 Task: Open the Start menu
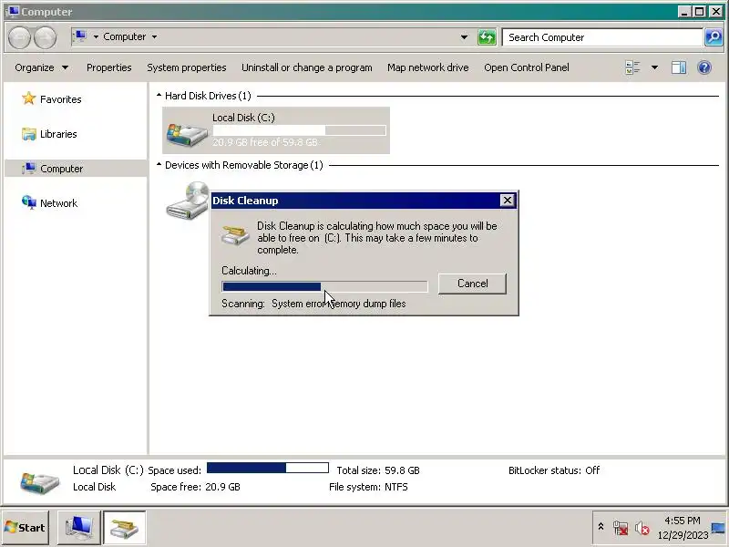(26, 528)
